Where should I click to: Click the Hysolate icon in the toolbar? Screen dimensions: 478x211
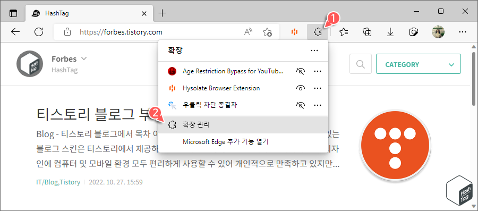click(x=294, y=32)
